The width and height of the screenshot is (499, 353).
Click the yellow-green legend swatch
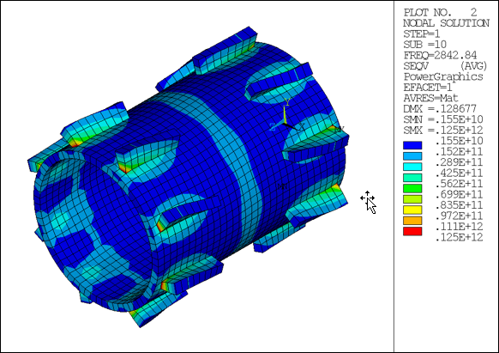click(x=412, y=199)
